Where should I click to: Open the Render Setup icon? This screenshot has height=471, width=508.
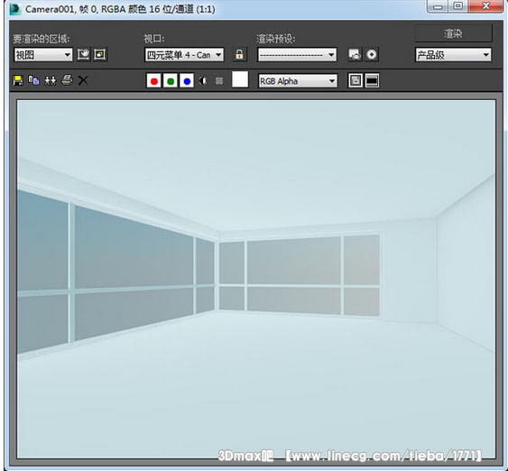(356, 54)
